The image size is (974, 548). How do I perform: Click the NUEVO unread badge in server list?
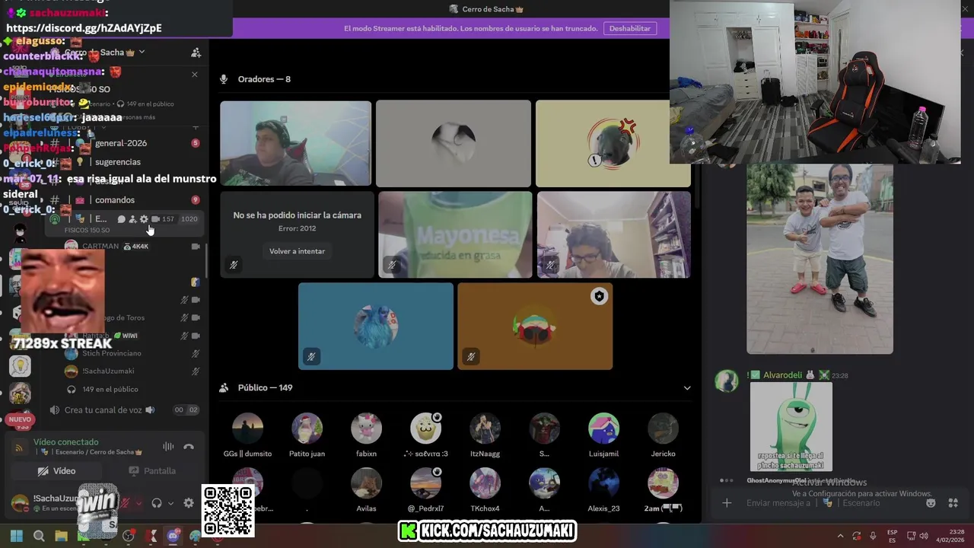tap(20, 419)
